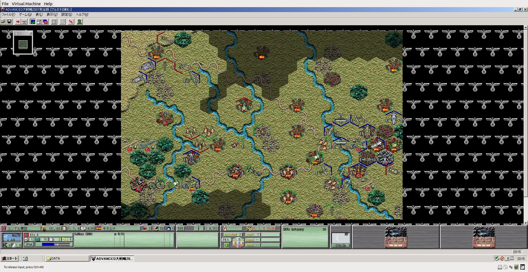Click the taskbar quick launch notepad icon
528x272 pixels.
[x=25, y=259]
